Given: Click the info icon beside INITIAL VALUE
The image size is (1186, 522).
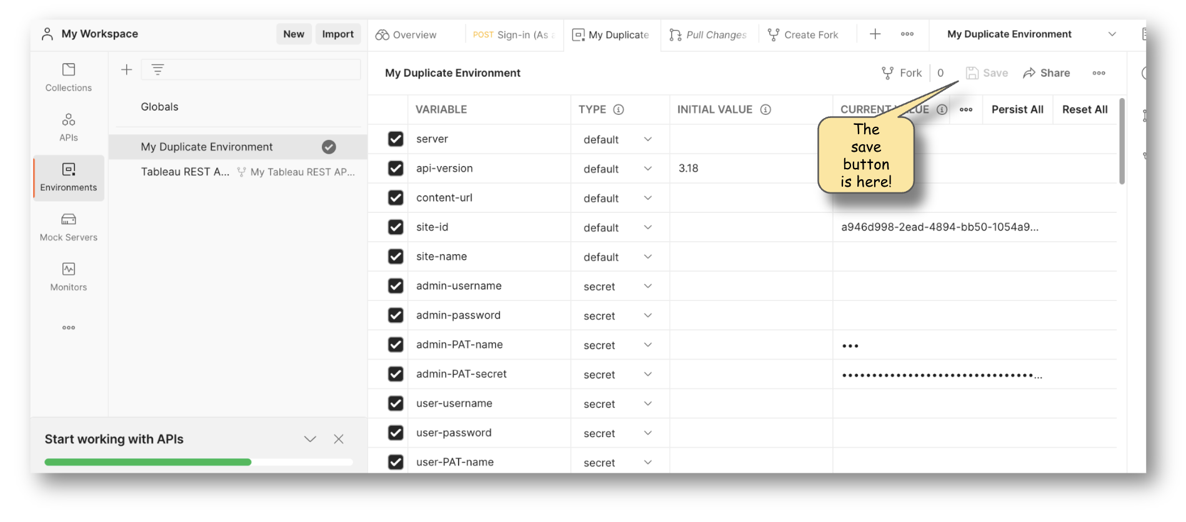Looking at the screenshot, I should [765, 109].
